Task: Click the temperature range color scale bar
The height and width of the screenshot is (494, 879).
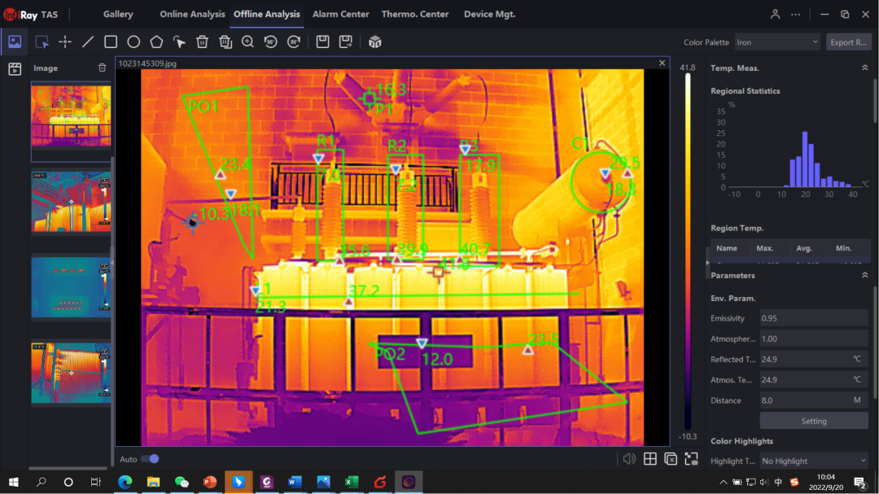Action: (688, 252)
